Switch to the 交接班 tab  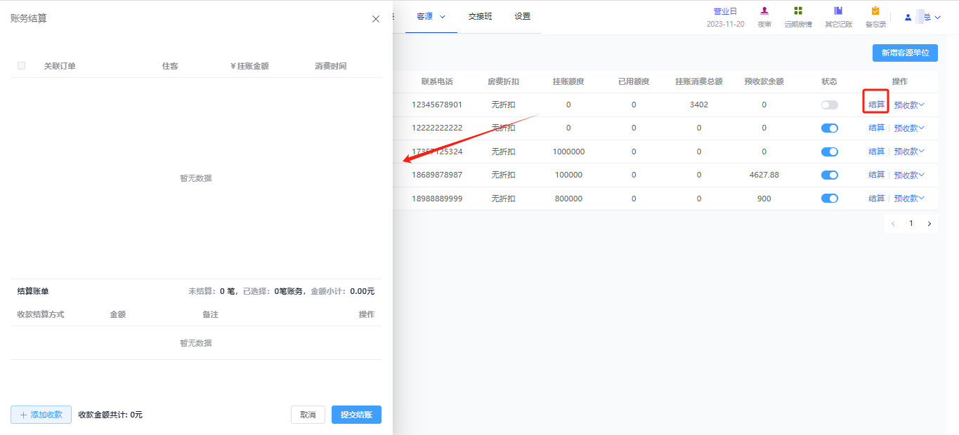[481, 16]
